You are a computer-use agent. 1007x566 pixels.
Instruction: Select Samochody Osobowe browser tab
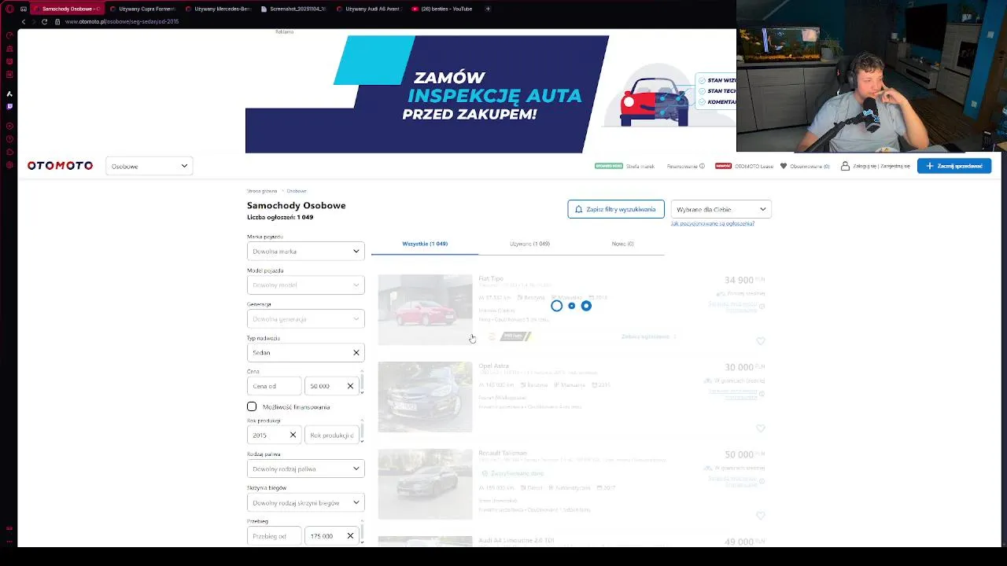(66, 9)
